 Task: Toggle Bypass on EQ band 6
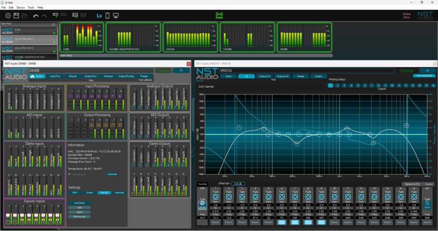[x=281, y=222]
